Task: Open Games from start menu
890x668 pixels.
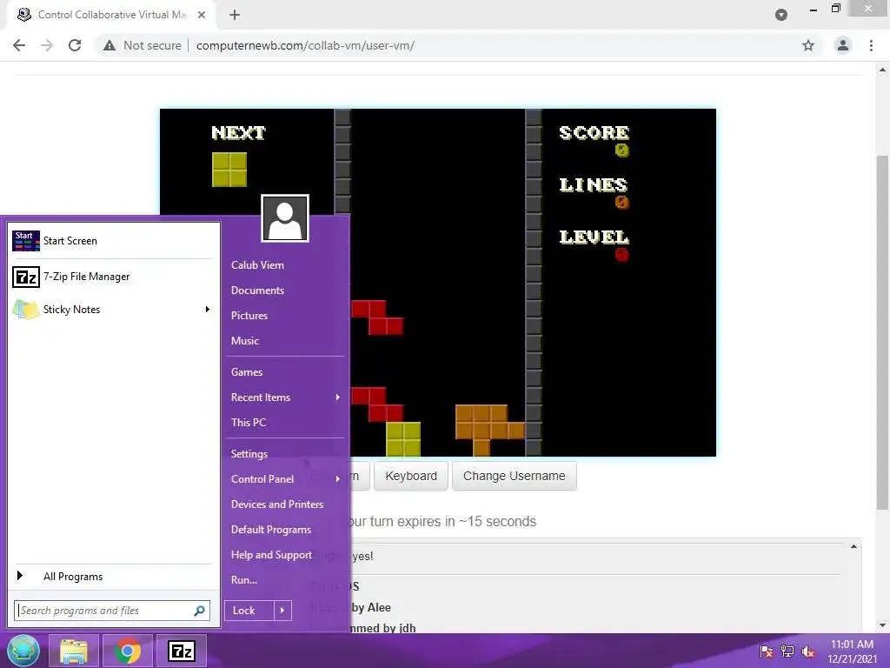Action: (x=246, y=372)
